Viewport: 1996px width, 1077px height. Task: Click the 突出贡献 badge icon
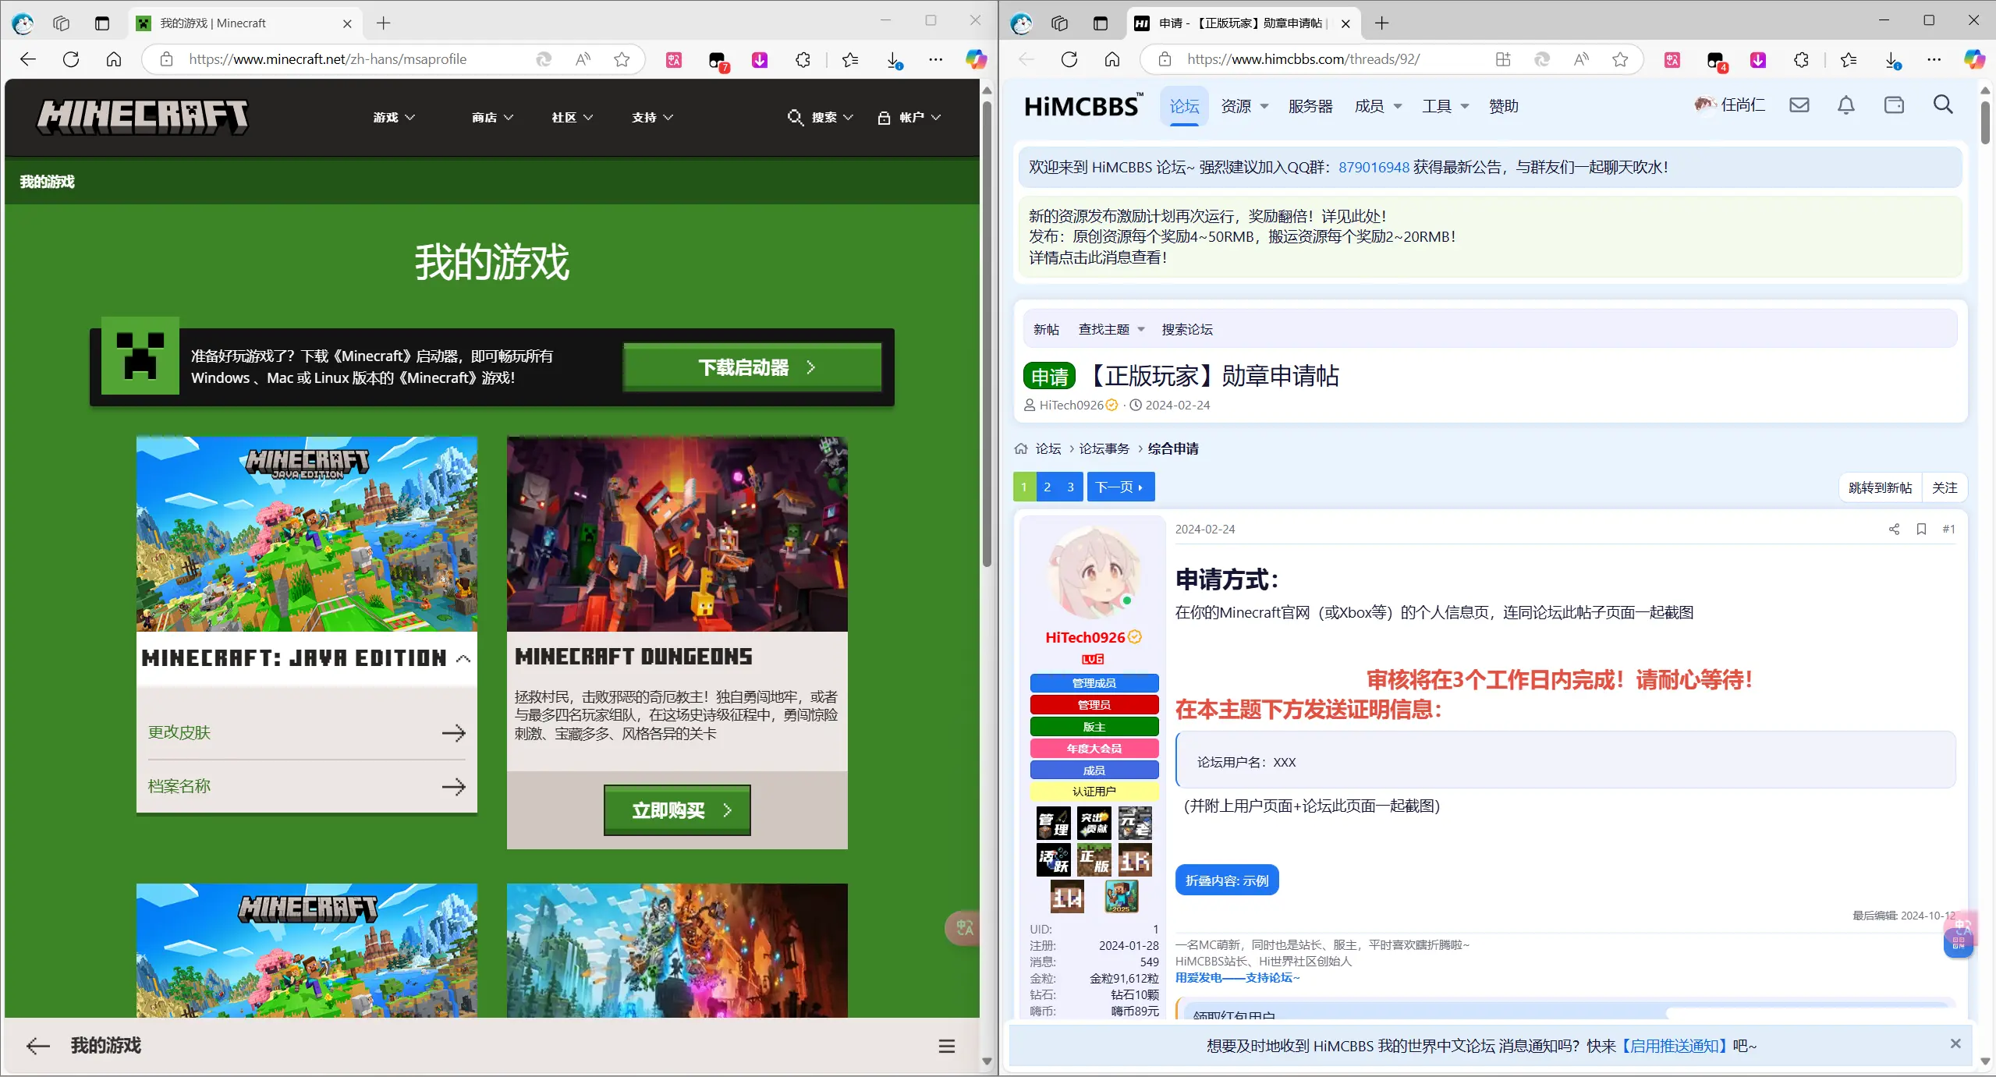(x=1094, y=823)
